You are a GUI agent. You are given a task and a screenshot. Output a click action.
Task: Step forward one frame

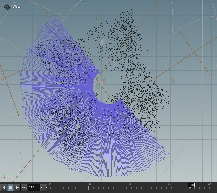46,187
